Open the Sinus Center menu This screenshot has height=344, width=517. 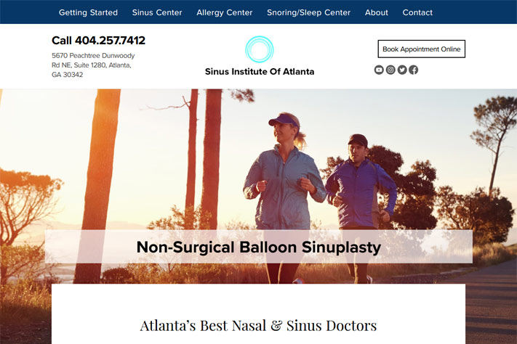click(157, 12)
